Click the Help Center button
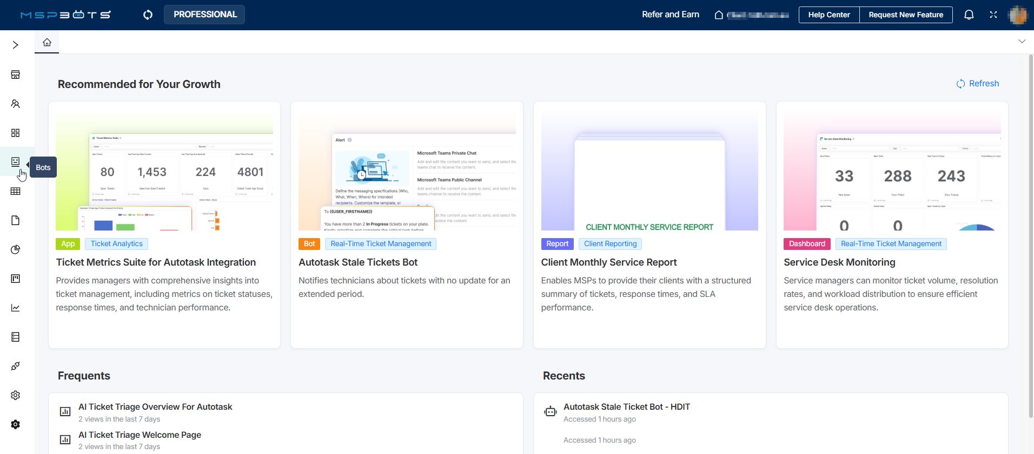 pos(828,15)
